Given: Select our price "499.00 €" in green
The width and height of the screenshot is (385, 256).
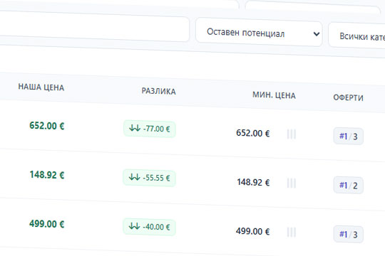Looking at the screenshot, I should point(46,224).
